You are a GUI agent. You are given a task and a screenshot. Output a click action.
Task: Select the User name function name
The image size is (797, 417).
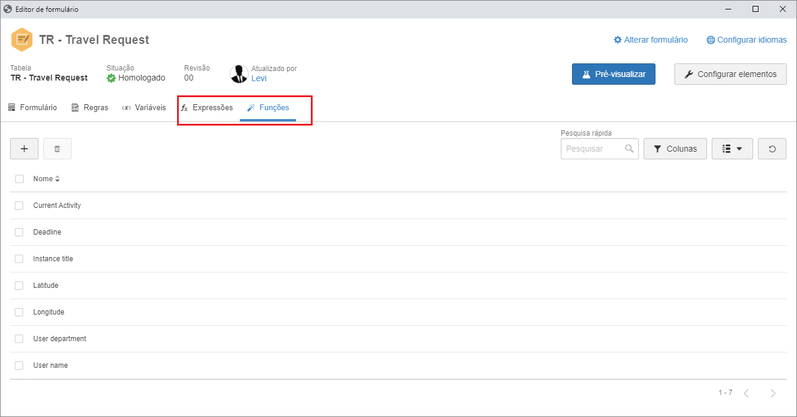50,365
